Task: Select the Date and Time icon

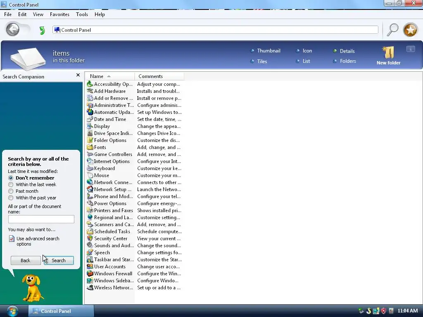Action: click(90, 119)
